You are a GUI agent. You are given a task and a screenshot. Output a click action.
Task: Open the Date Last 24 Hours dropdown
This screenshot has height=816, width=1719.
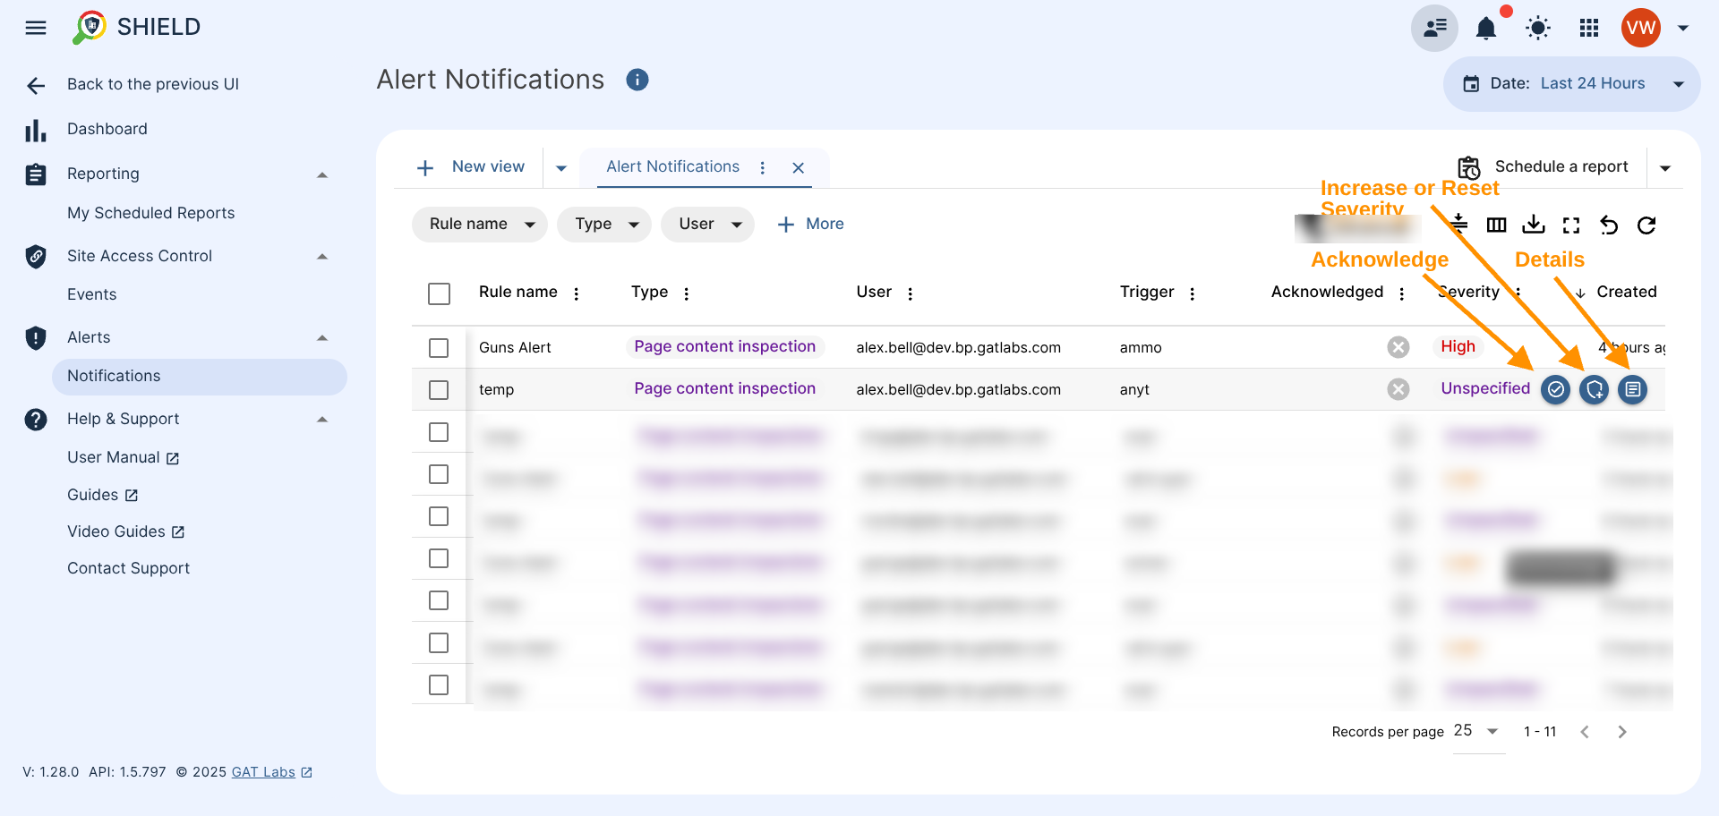(x=1571, y=84)
